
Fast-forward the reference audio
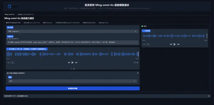(x=76, y=62)
